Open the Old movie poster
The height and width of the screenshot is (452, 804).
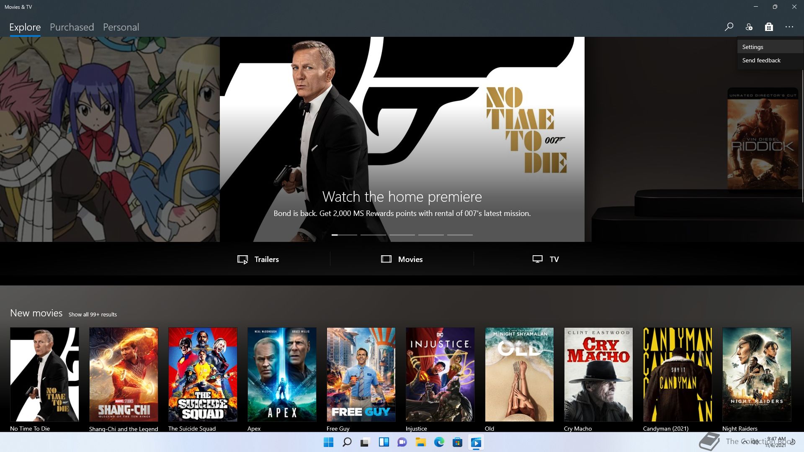(x=519, y=375)
